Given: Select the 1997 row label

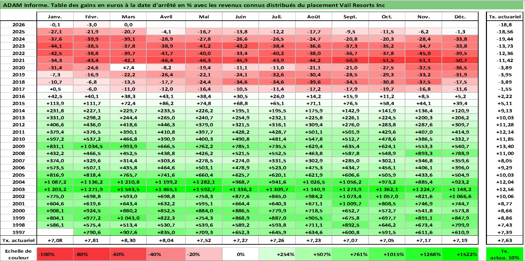Looking at the screenshot, I should (18, 232).
